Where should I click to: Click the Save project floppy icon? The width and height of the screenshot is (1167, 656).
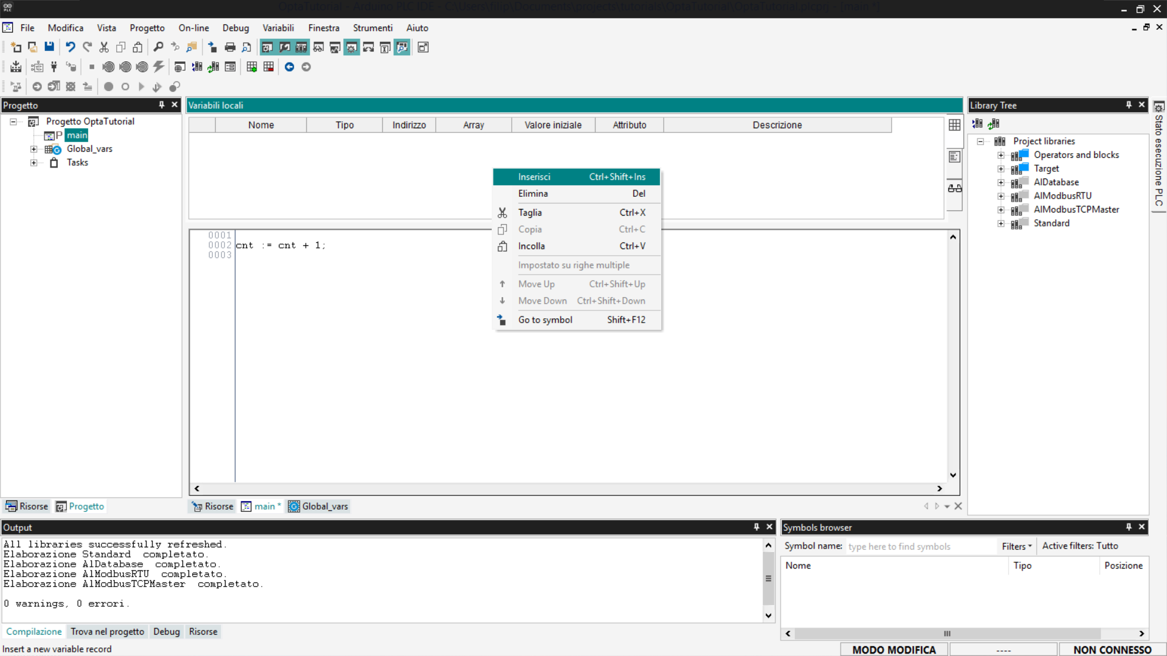pyautogui.click(x=49, y=47)
